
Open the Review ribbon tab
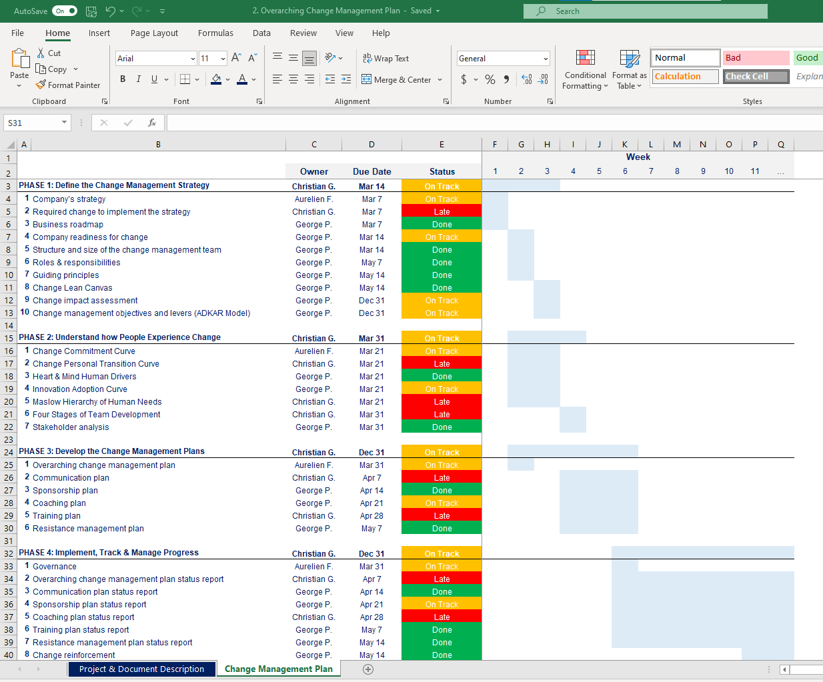pos(303,33)
